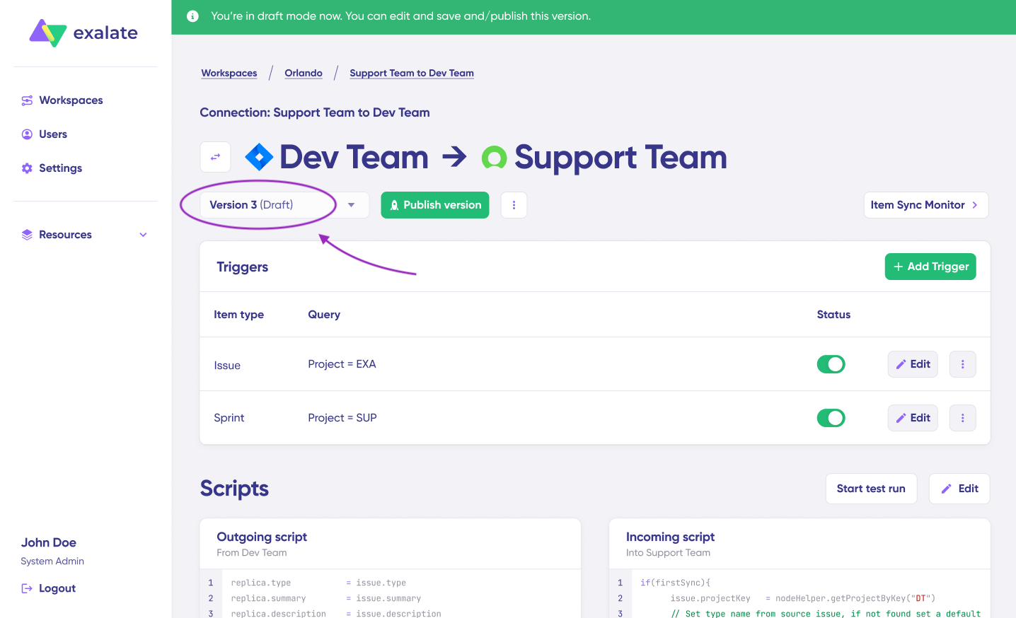Toggle the Sprint trigger status switch
This screenshot has height=618, width=1016.
(831, 418)
